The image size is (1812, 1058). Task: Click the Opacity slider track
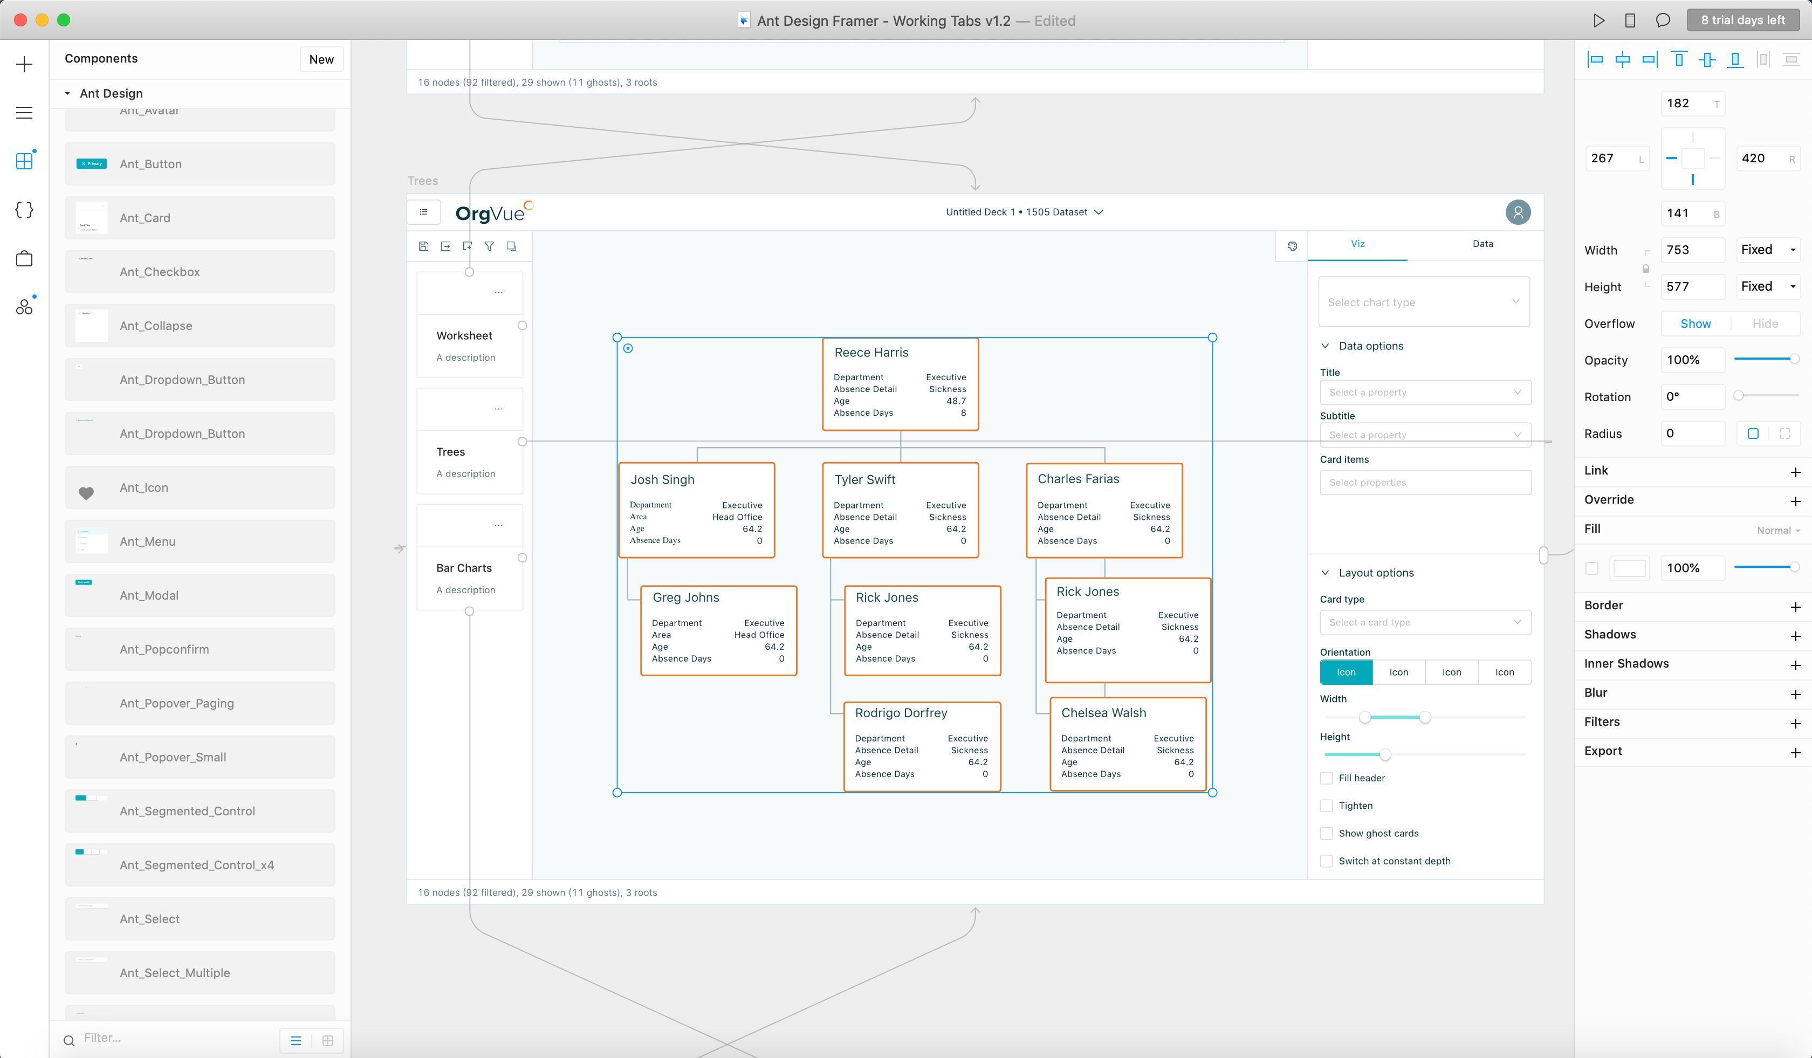(1762, 359)
